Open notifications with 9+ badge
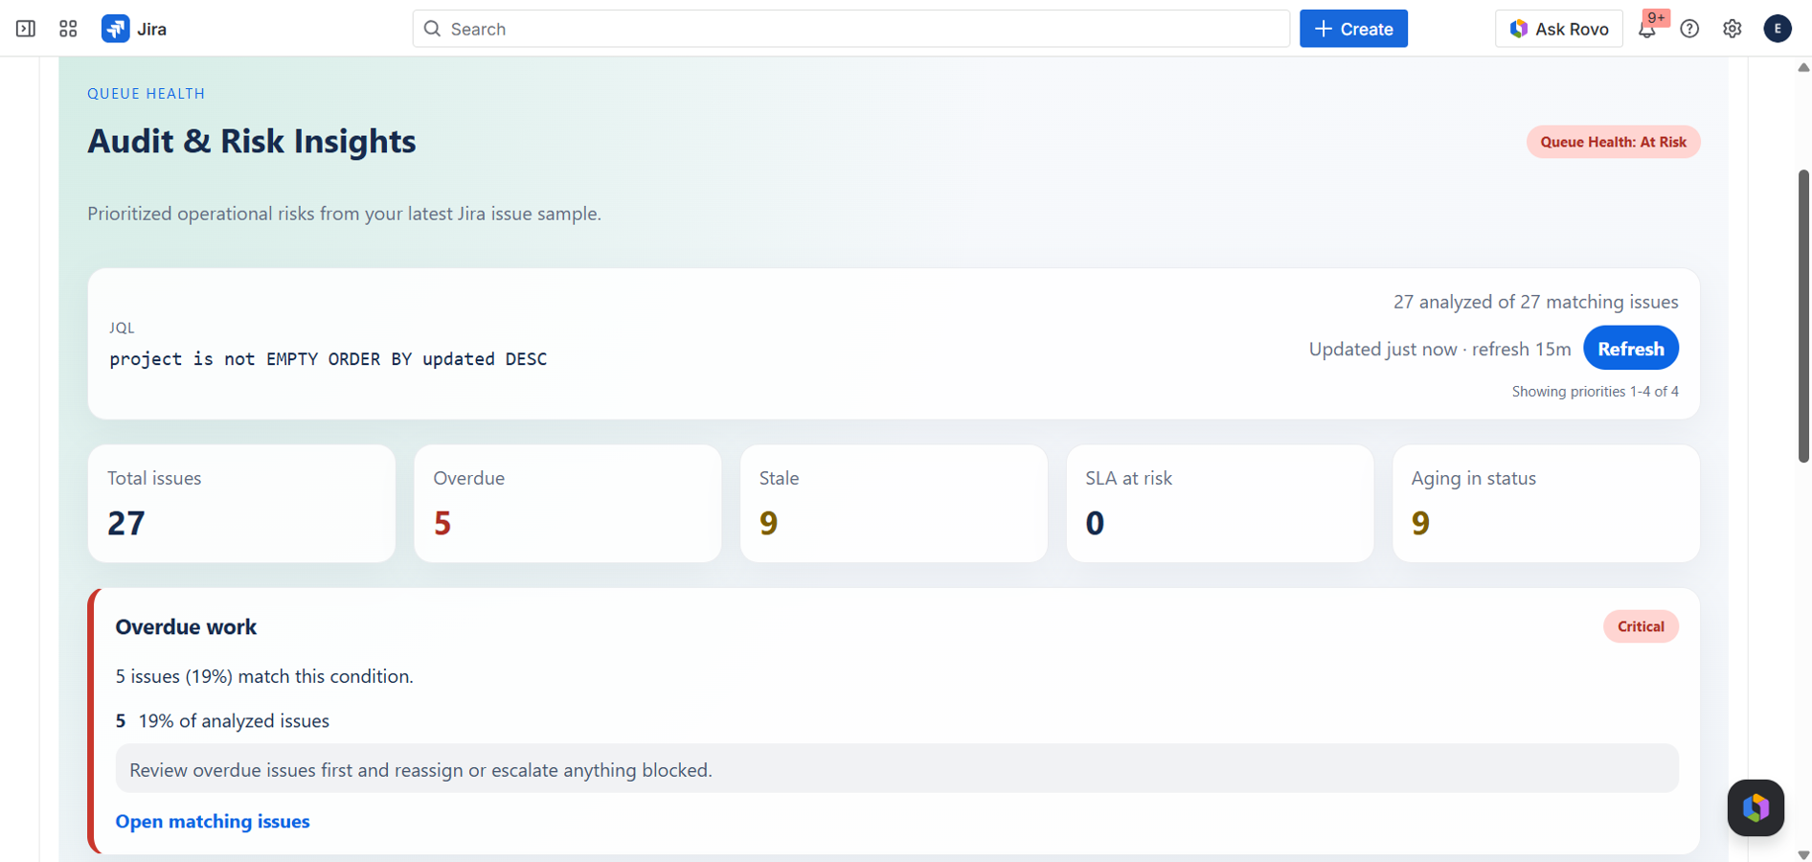 coord(1647,29)
